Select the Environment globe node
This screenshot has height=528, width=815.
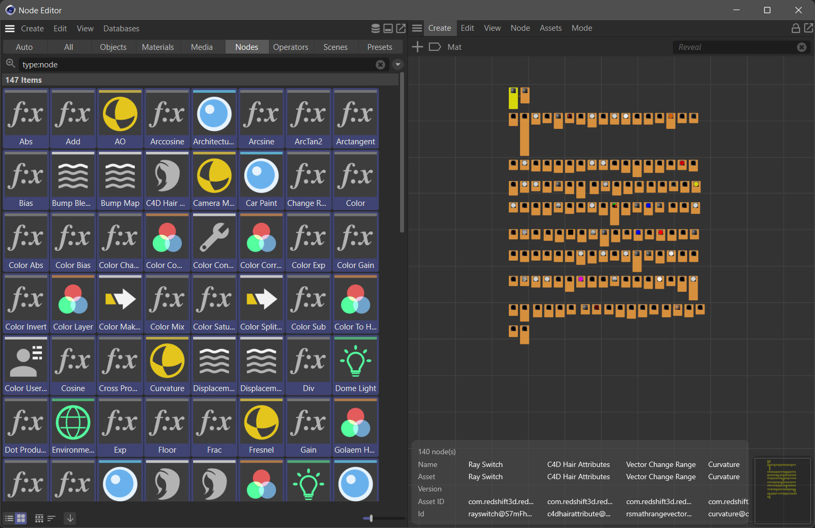(73, 427)
